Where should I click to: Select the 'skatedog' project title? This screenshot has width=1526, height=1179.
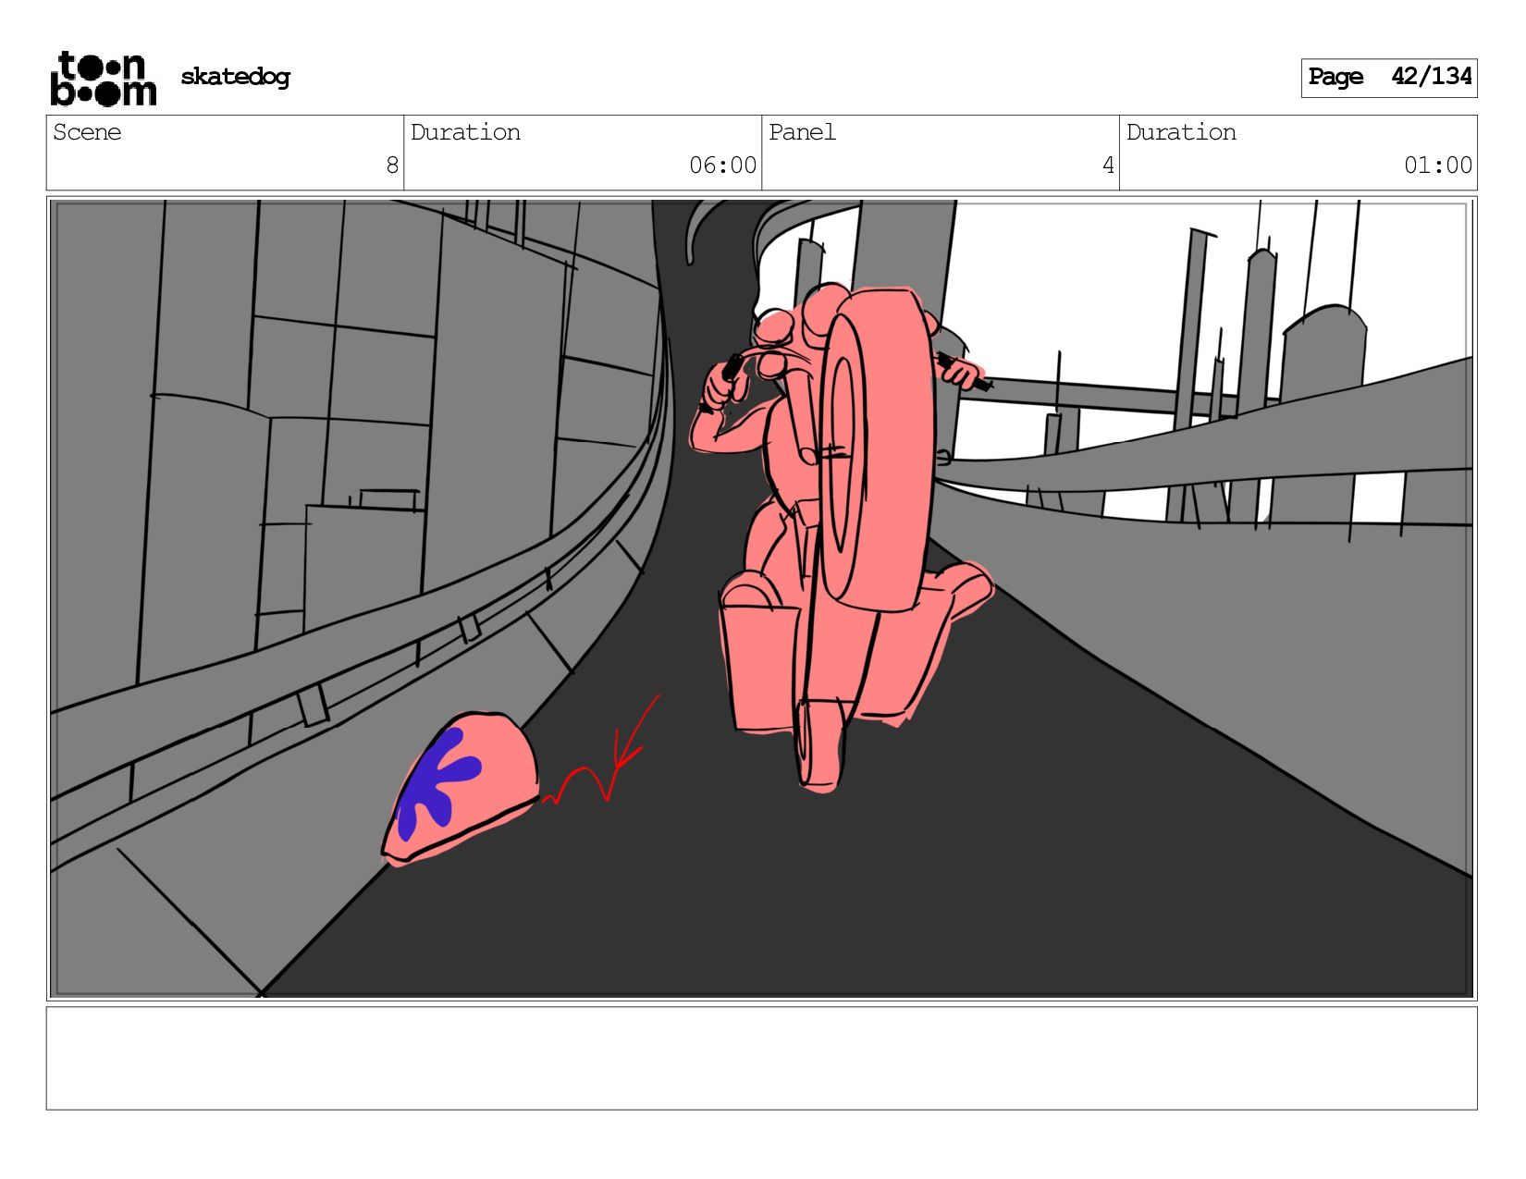click(x=235, y=77)
